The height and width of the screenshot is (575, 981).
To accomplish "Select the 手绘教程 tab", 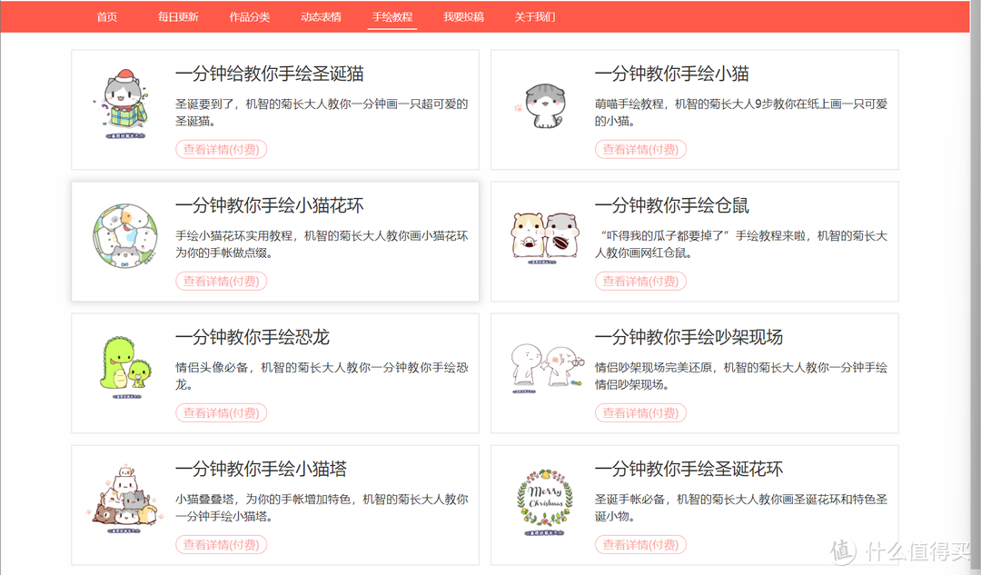I will tap(392, 17).
